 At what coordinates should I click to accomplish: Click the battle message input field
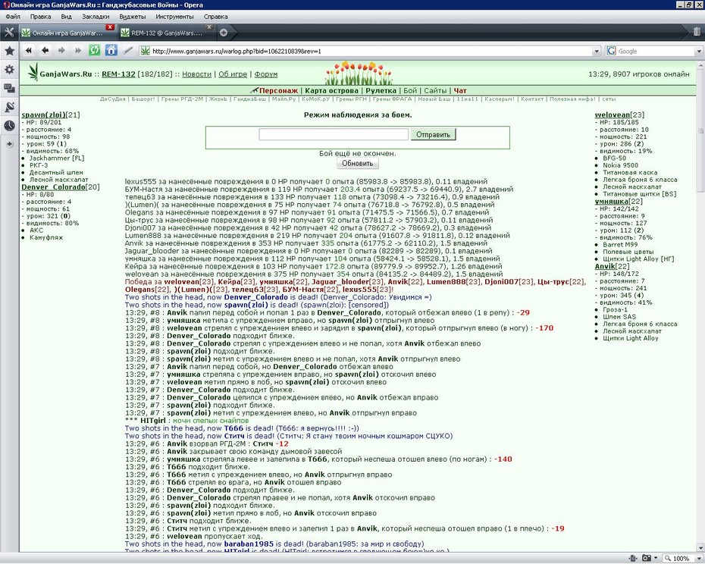[x=334, y=134]
